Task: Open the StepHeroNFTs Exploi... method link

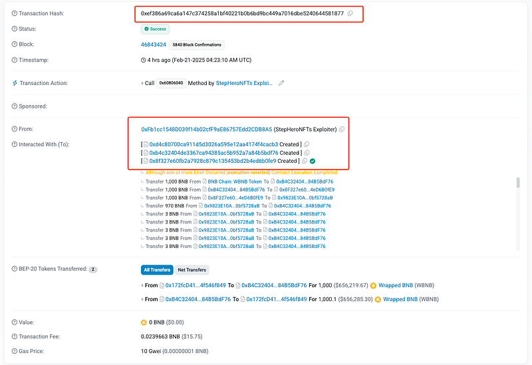Action: click(245, 83)
